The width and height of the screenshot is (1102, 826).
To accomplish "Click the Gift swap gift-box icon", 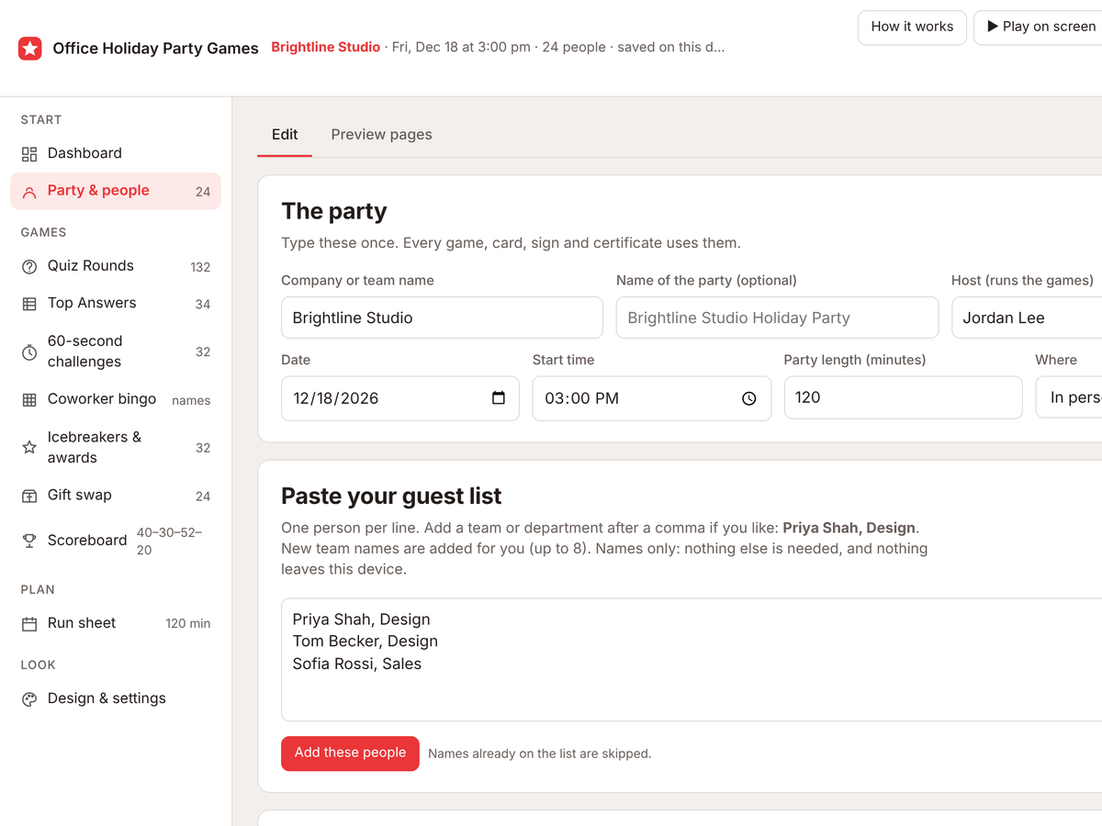I will pyautogui.click(x=29, y=496).
